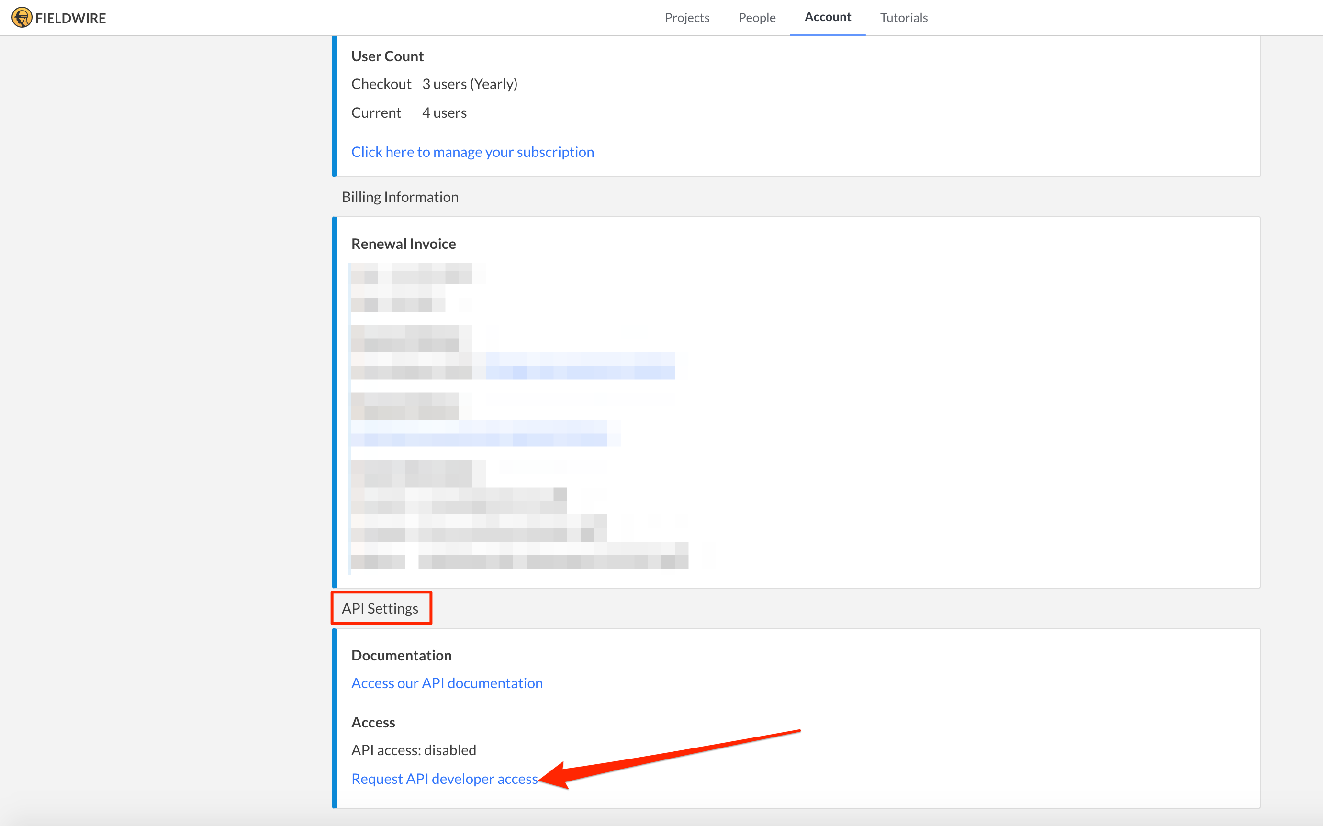The image size is (1323, 826).
Task: Switch to the People tab
Action: 757,18
